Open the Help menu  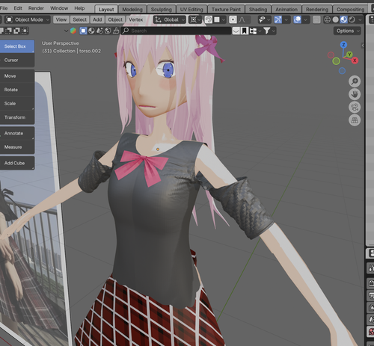point(79,8)
